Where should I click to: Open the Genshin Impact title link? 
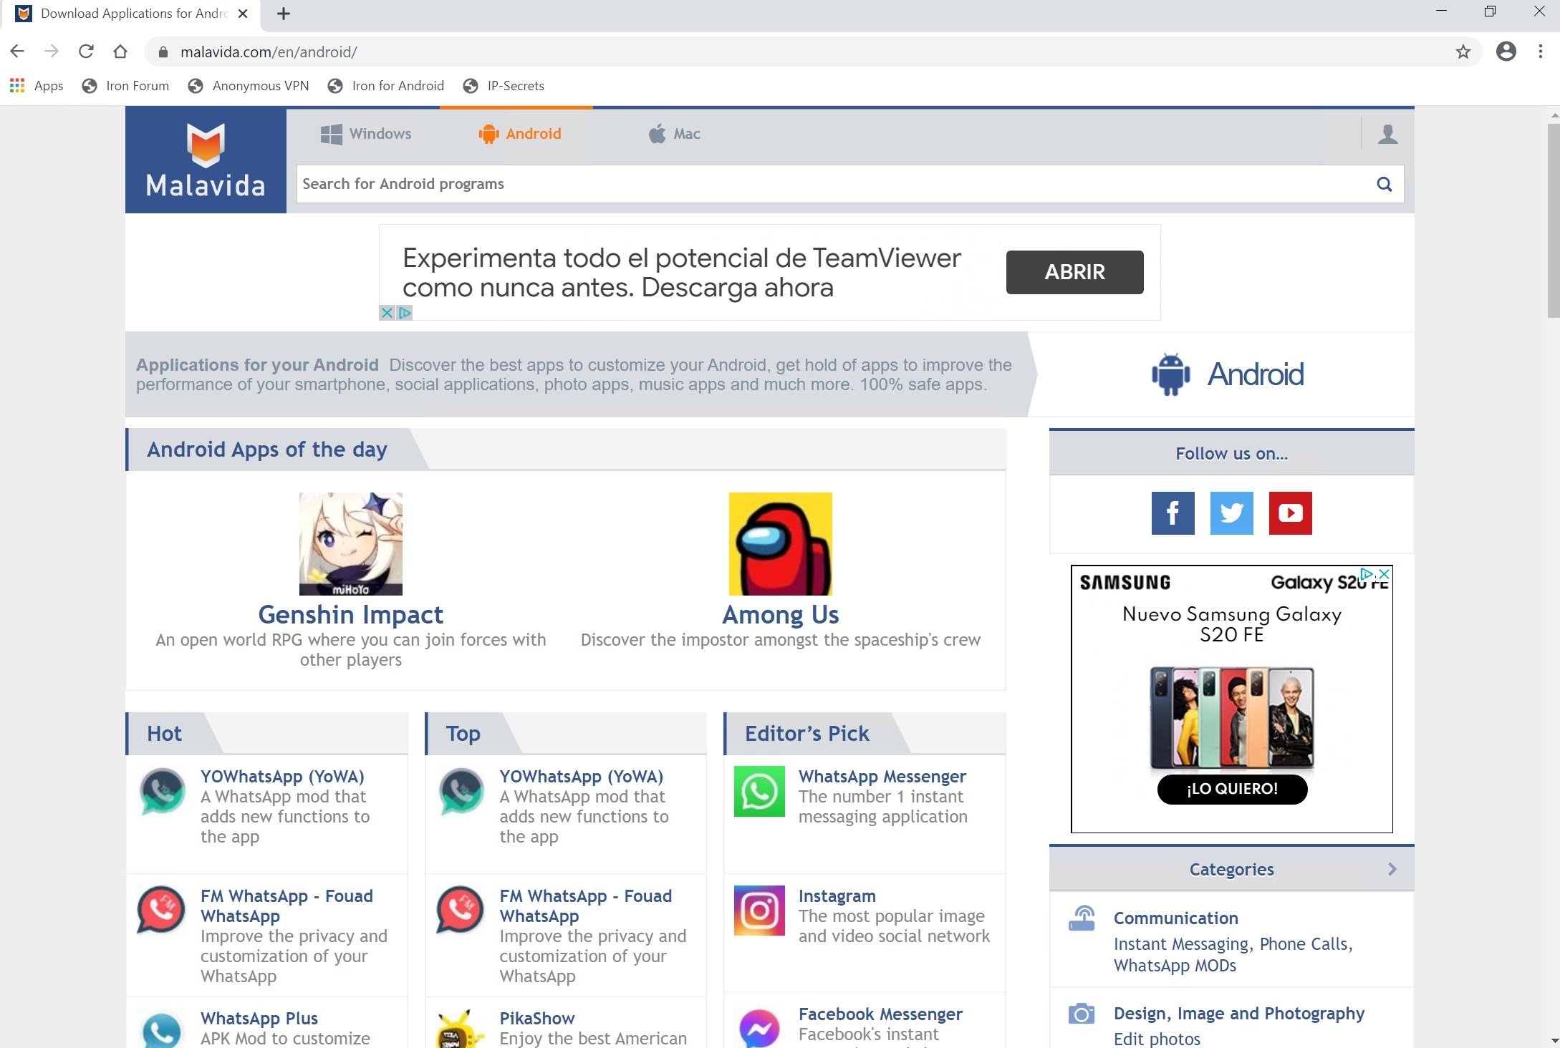[351, 614]
